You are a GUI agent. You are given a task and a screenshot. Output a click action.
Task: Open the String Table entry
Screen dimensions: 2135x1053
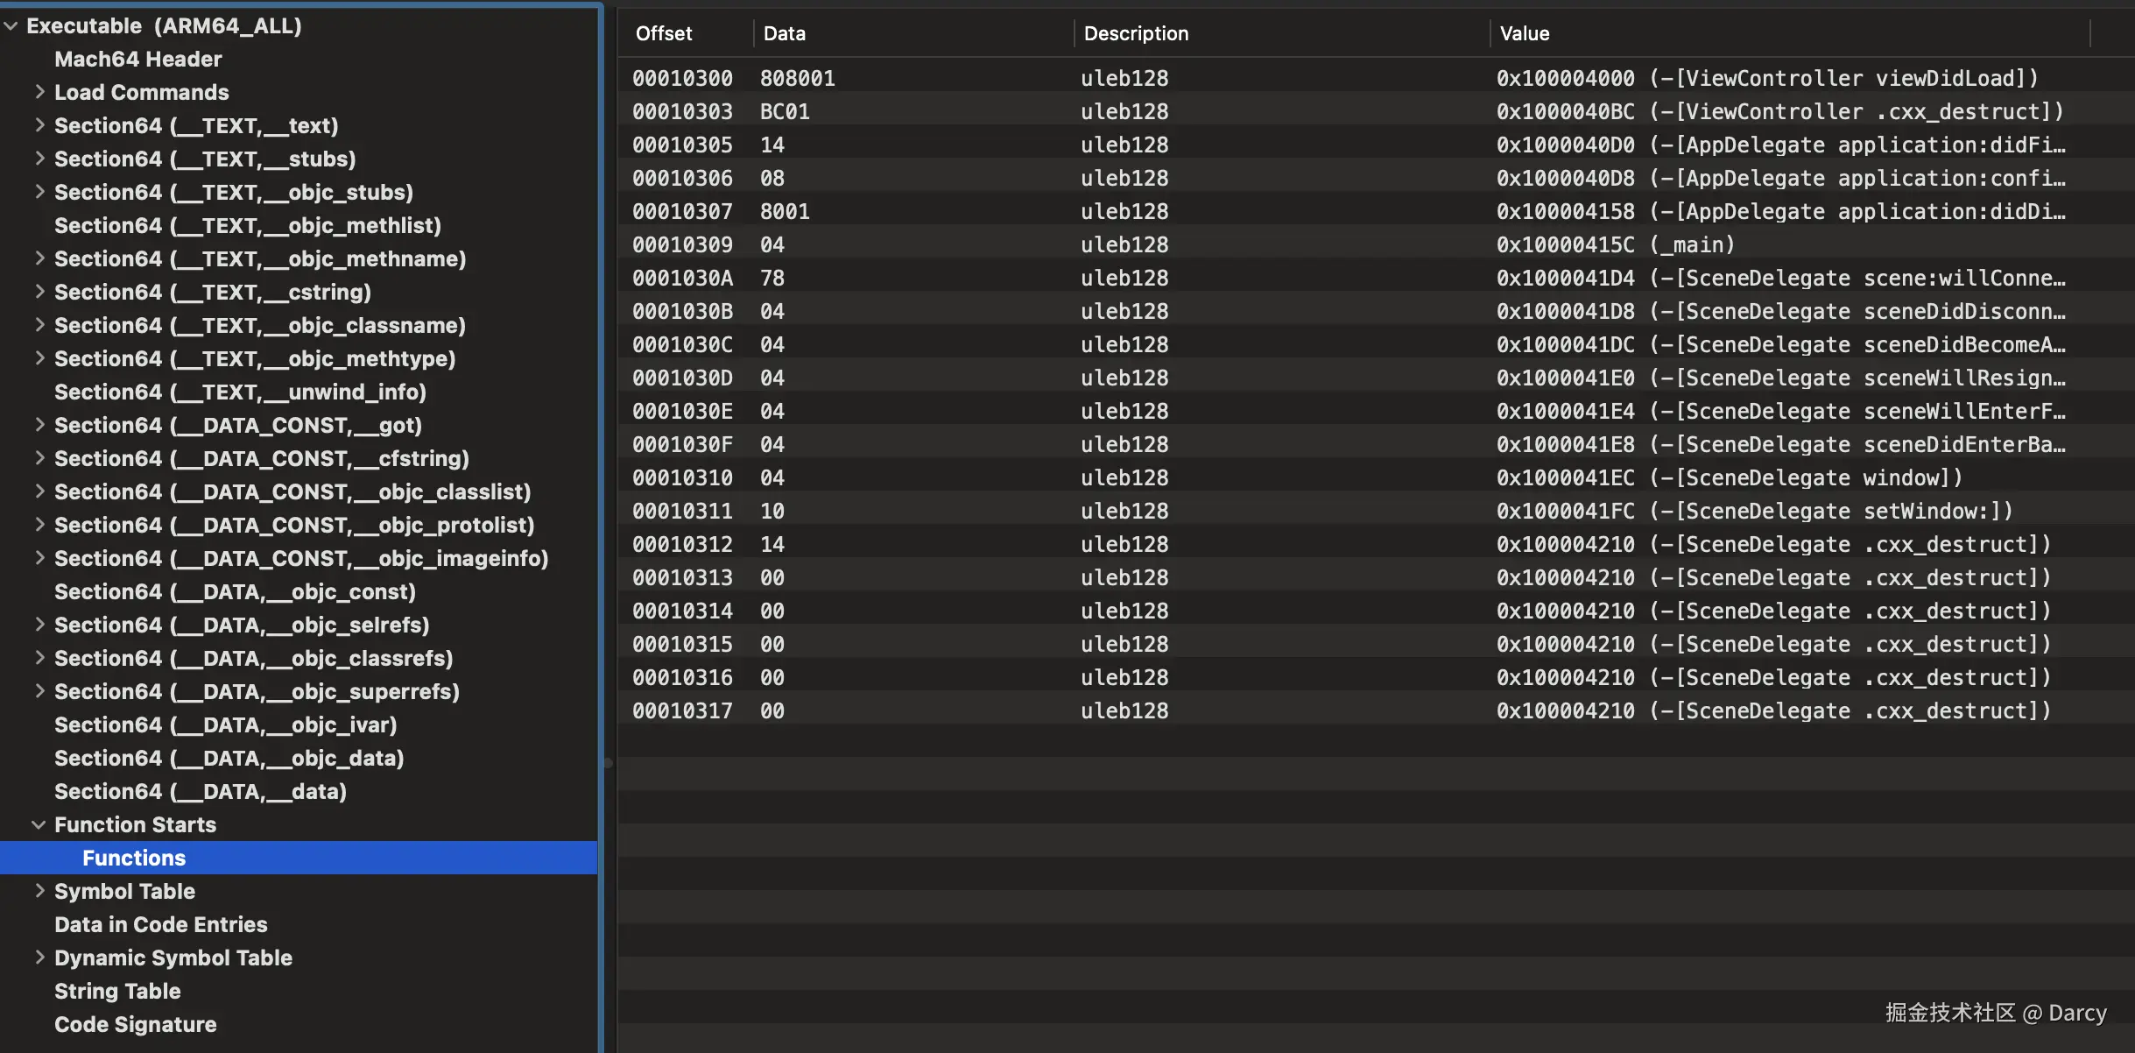pyautogui.click(x=117, y=991)
